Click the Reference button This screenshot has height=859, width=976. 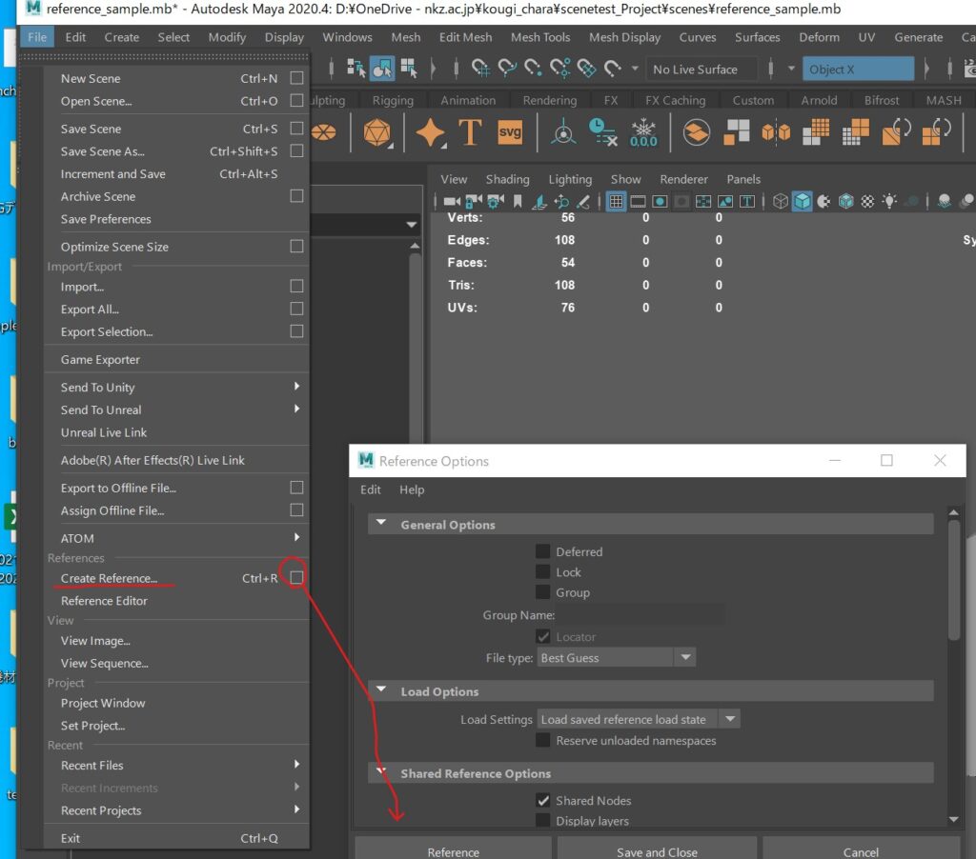(x=453, y=850)
